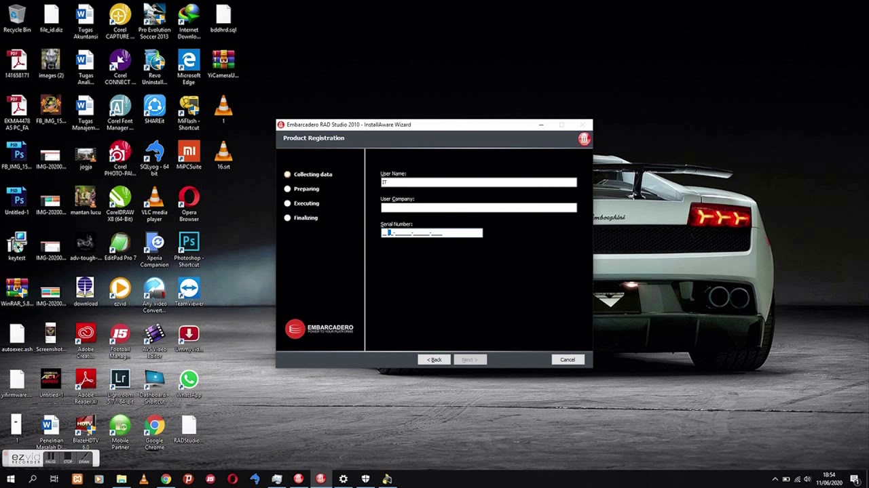Open the YiCameraU WinRAR archive icon
This screenshot has width=869, height=488.
click(x=223, y=64)
